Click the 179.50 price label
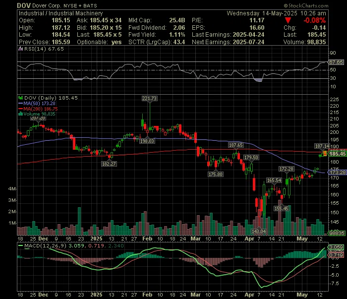This screenshot has width=347, height=299. coord(251,157)
